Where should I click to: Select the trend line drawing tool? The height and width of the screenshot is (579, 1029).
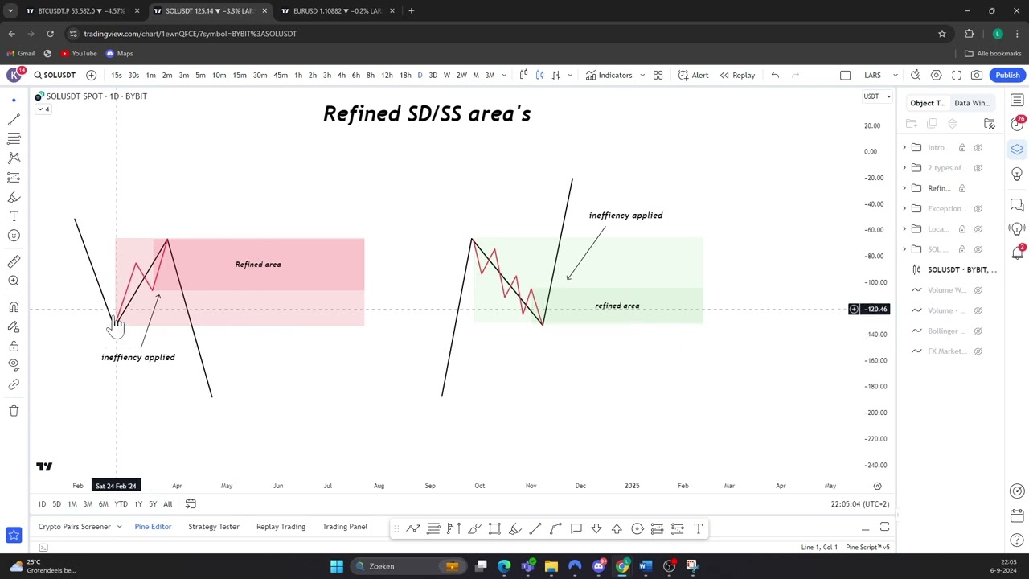(14, 119)
